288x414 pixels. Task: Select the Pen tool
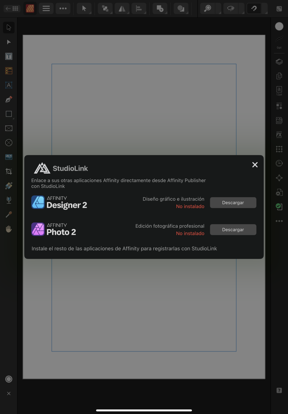coord(9,99)
